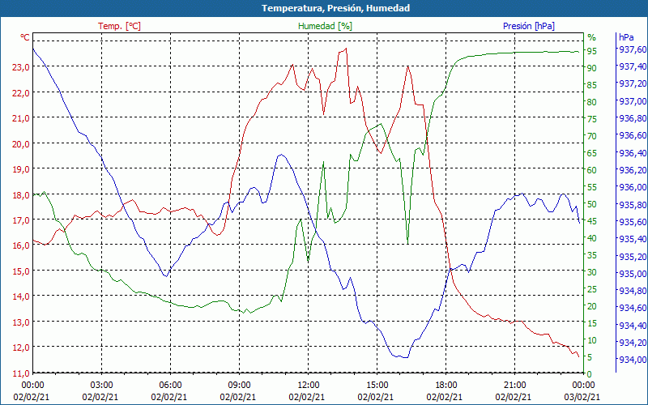Image resolution: width=648 pixels, height=405 pixels.
Task: Click the hPa unit label on the pressure axis
Action: click(x=626, y=37)
